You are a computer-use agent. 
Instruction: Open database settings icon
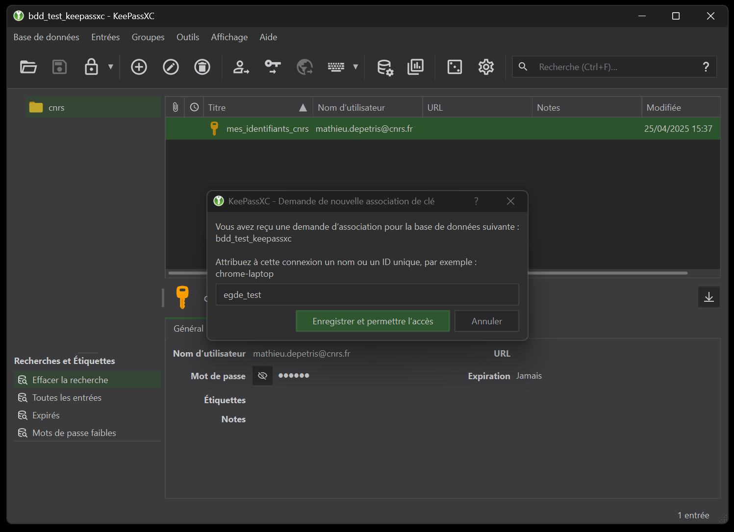385,67
